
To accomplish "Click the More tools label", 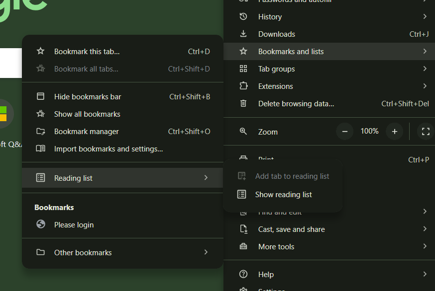I will 276,247.
